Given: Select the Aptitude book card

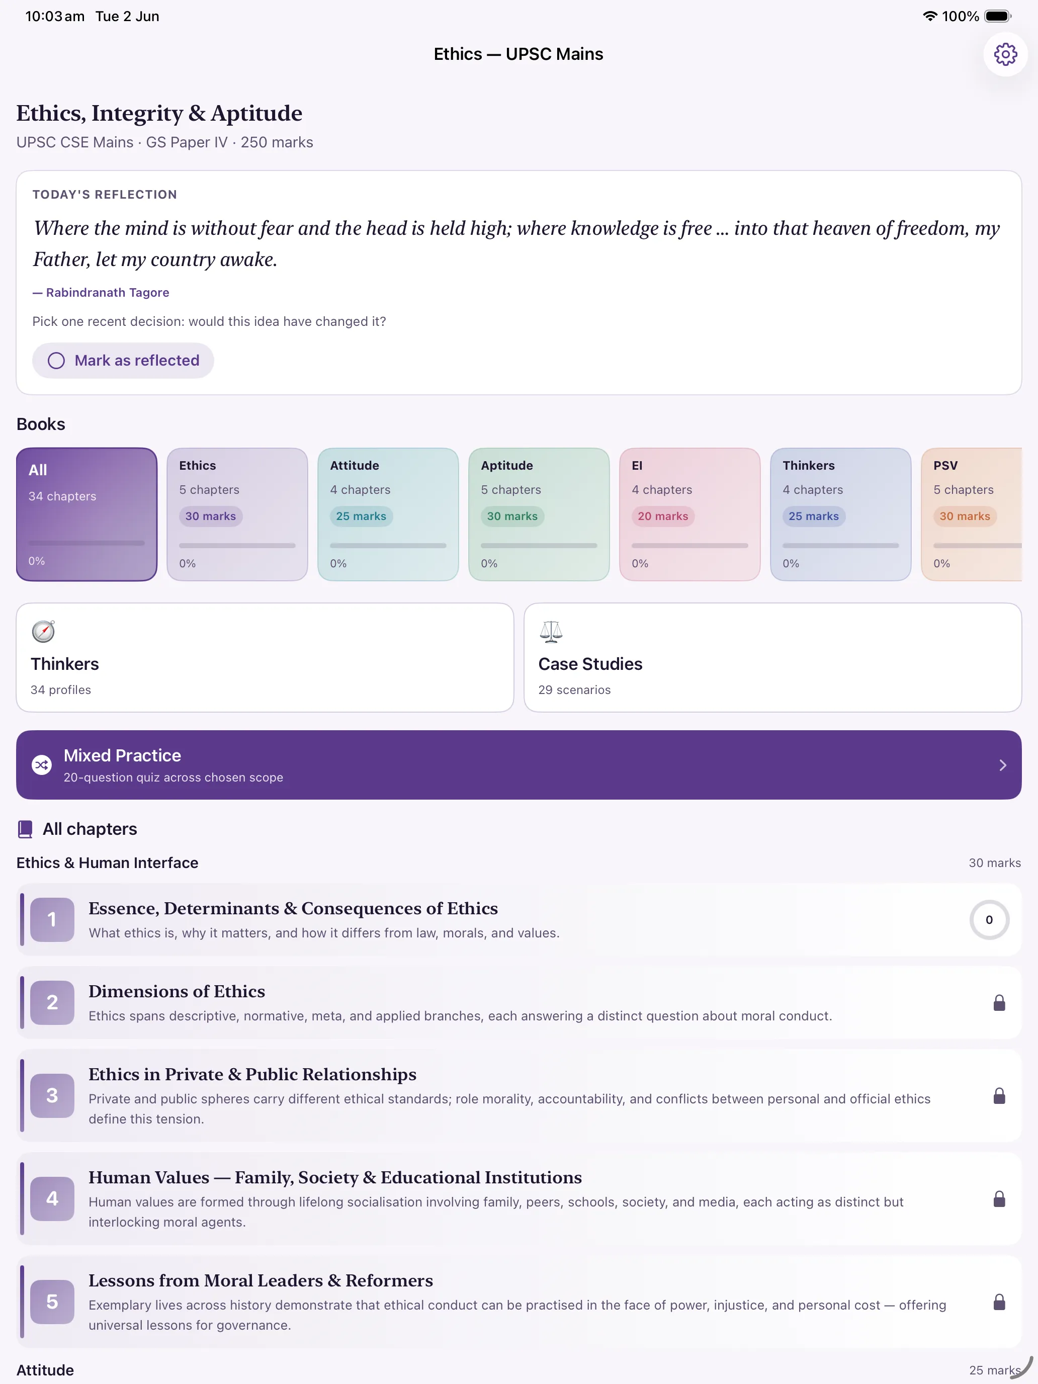Looking at the screenshot, I should 539,514.
